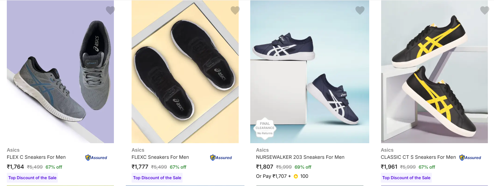Click Top Discount tag under ₹1,764 price
The width and height of the screenshot is (494, 186).
[32, 177]
